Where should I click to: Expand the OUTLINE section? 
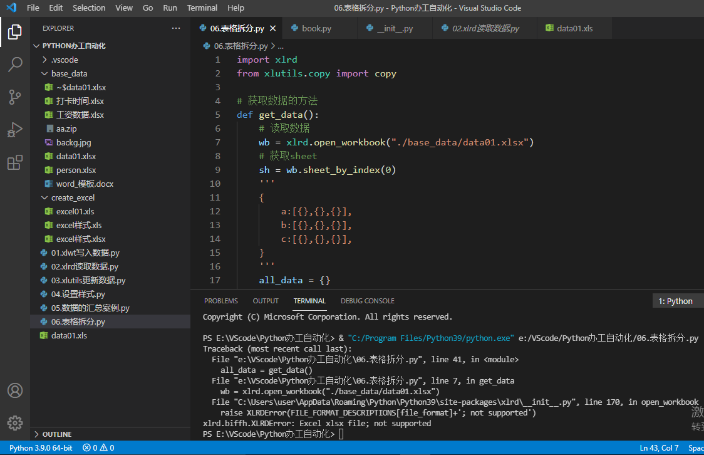(x=110, y=434)
